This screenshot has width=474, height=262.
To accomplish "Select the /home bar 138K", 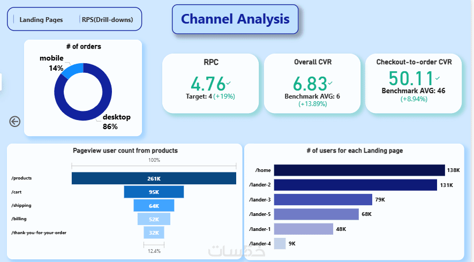I will (x=359, y=170).
